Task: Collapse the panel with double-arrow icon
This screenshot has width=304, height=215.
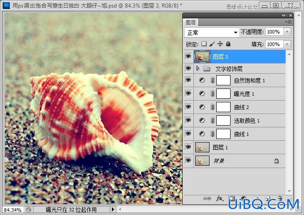Action: point(284,16)
